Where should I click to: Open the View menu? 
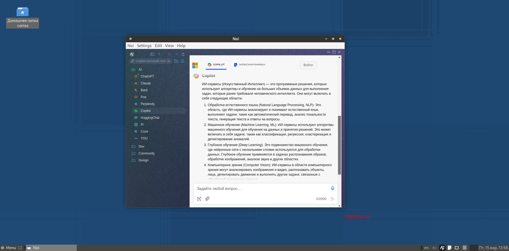point(169,46)
